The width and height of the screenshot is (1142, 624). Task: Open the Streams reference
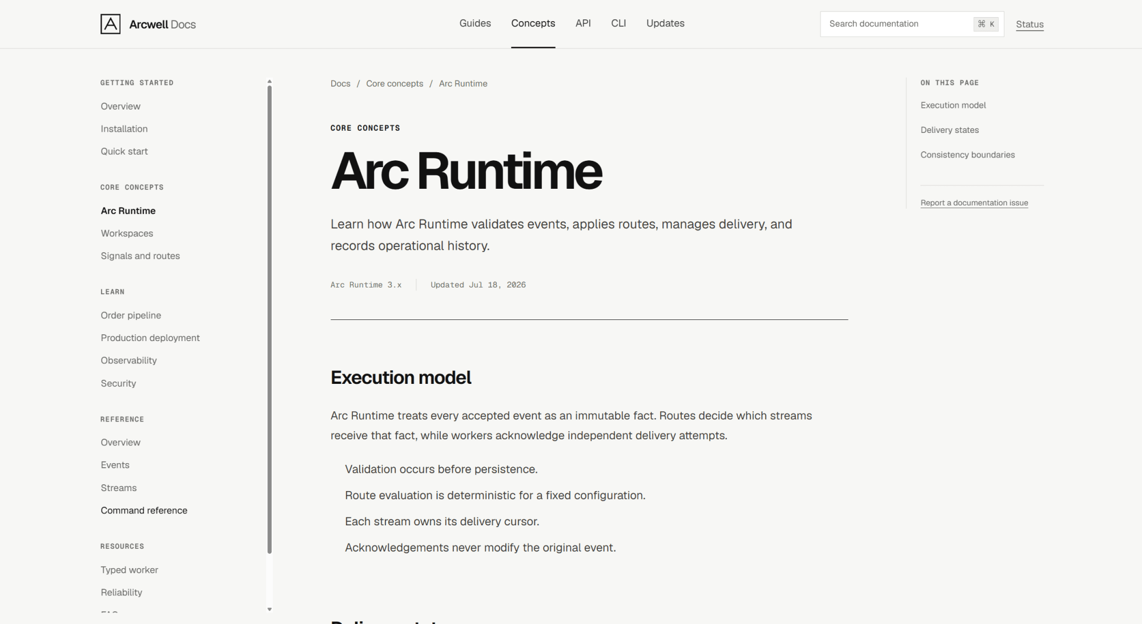click(x=118, y=488)
